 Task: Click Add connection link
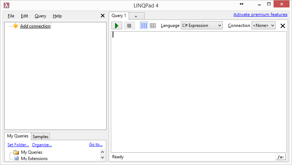pos(36,26)
